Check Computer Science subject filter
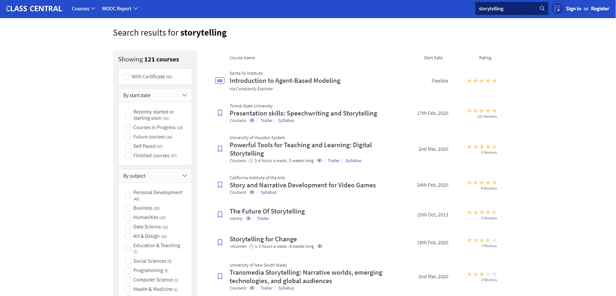Viewport: 616px width, 296px height. tap(128, 280)
